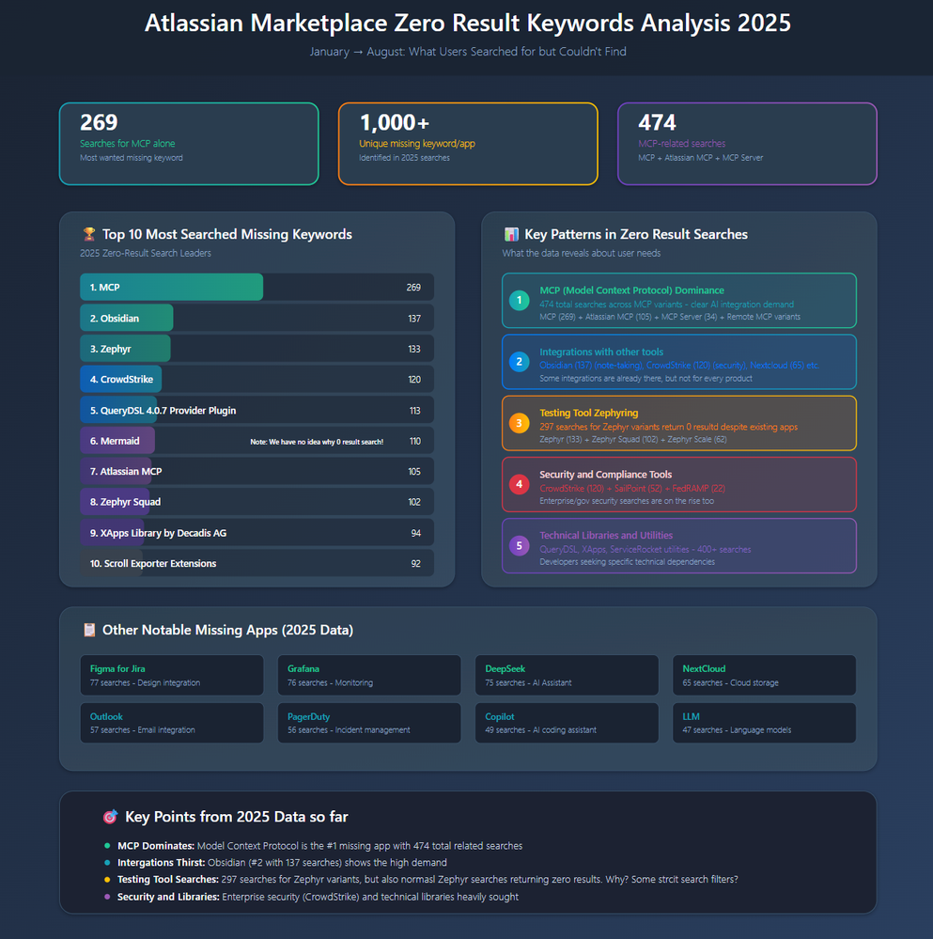Select the 'LLM' tile
933x939 pixels.
click(764, 723)
